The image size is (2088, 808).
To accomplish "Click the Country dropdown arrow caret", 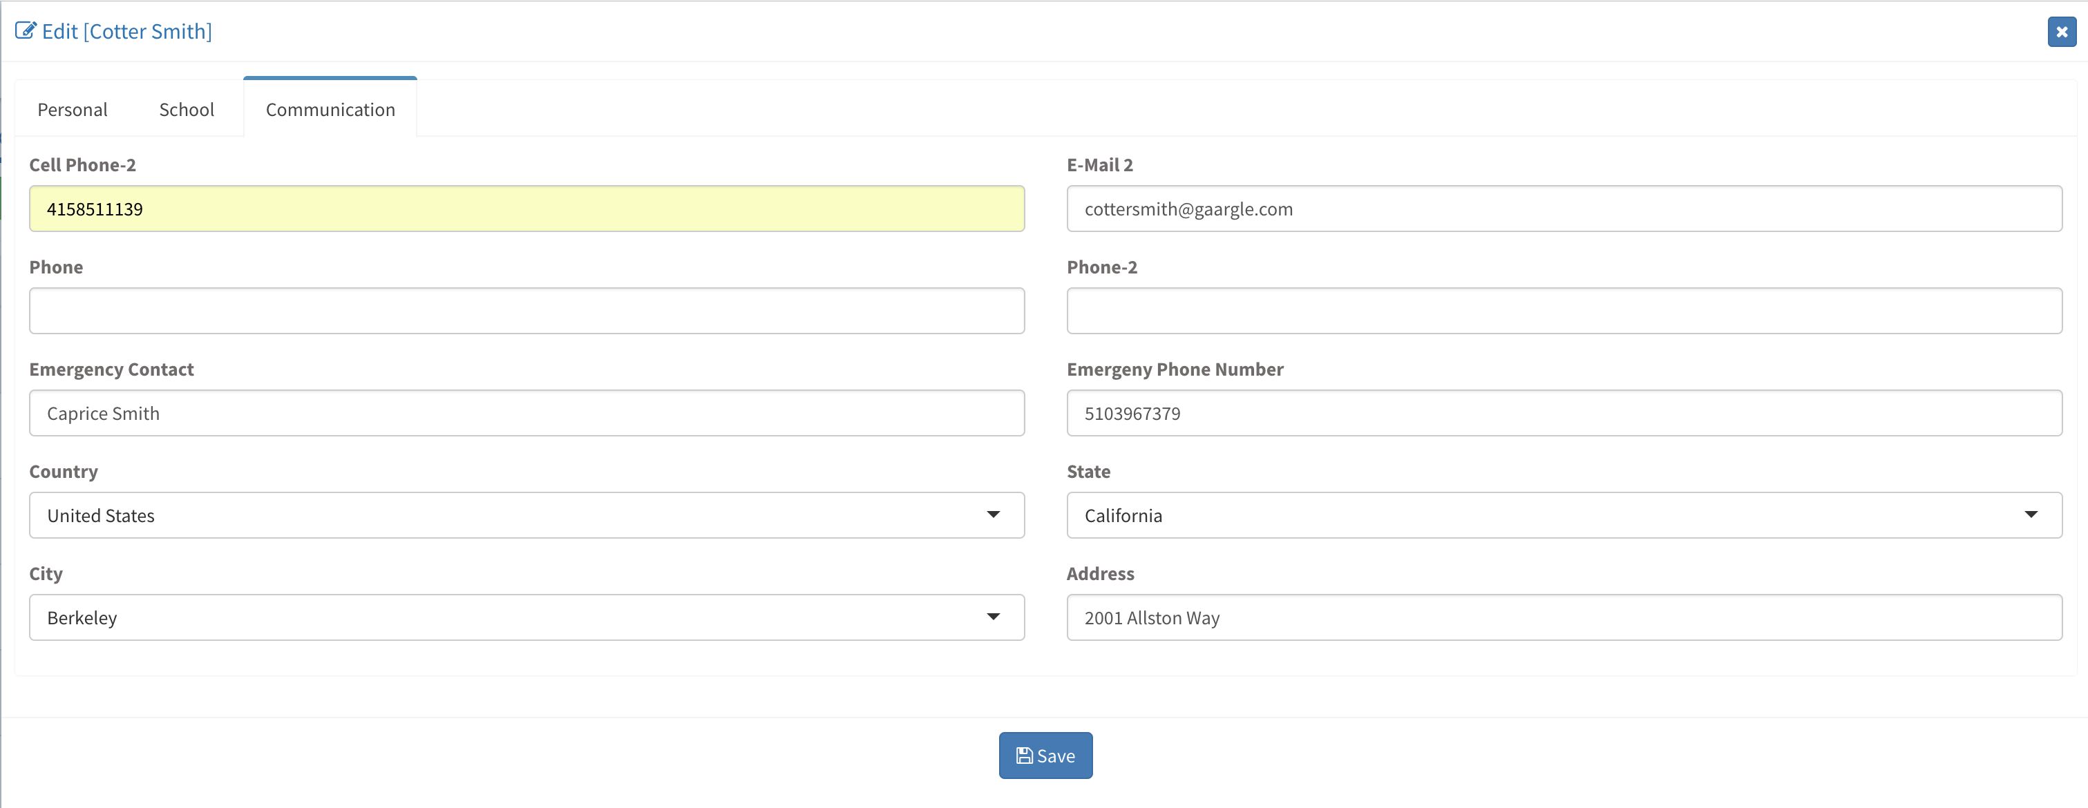I will [993, 514].
